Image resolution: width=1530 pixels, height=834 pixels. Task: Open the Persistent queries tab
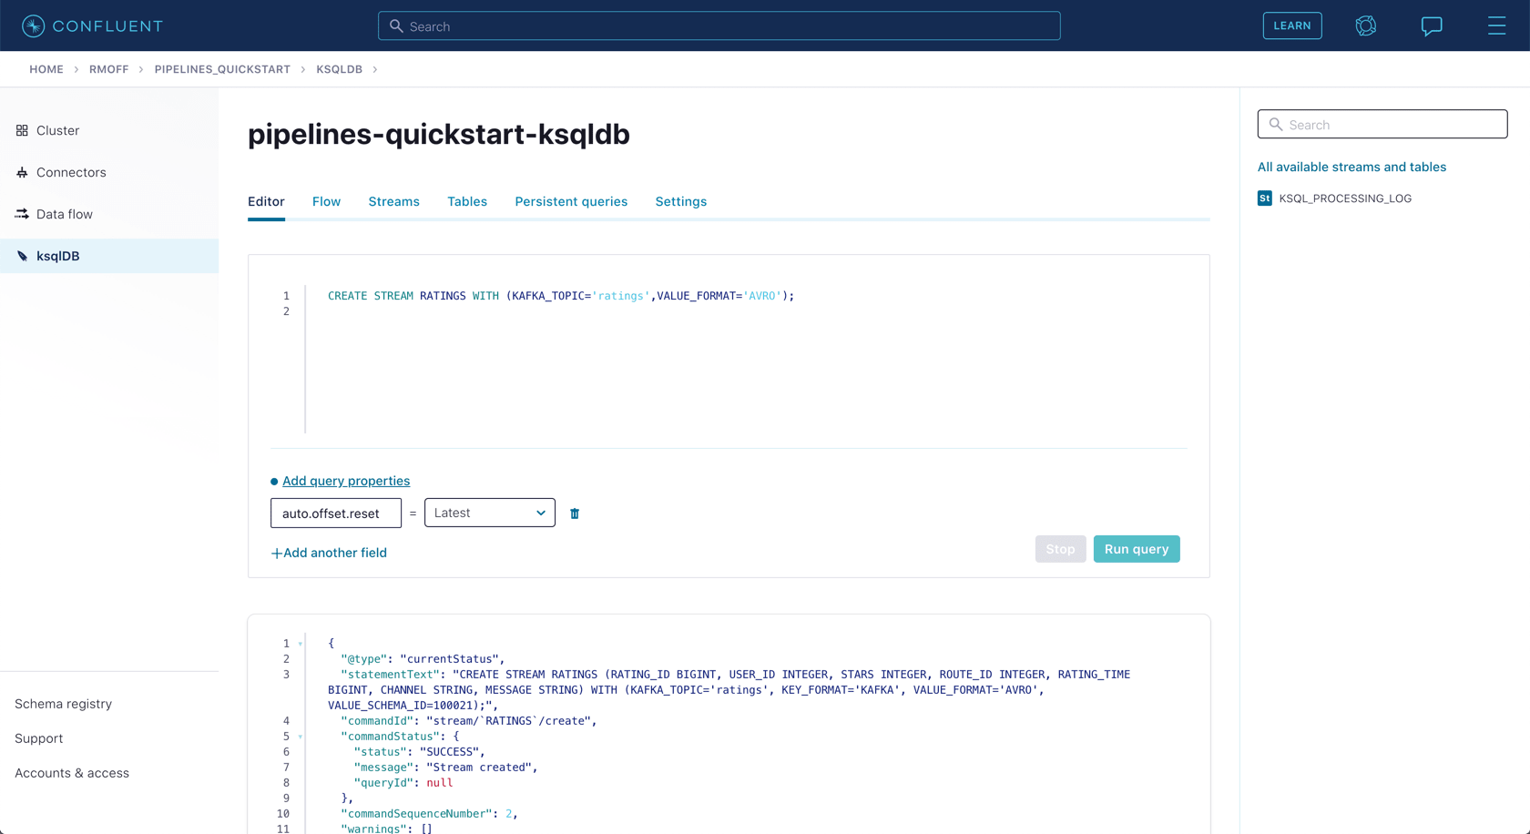coord(571,201)
